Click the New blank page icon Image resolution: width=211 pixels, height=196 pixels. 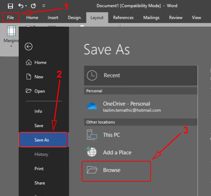28,76
